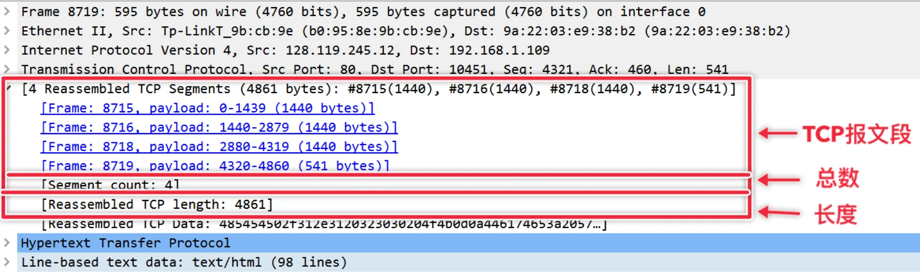Open the Frame 8715 payload link
920x275 pixels.
click(x=207, y=108)
